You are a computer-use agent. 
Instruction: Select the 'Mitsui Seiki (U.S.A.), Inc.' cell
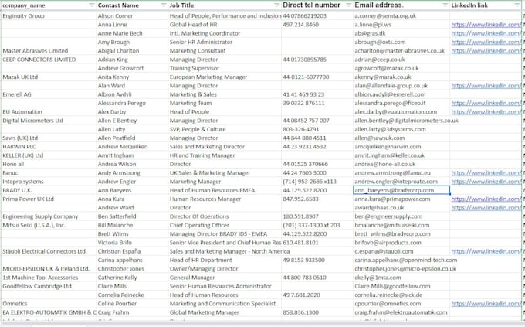tap(48, 225)
